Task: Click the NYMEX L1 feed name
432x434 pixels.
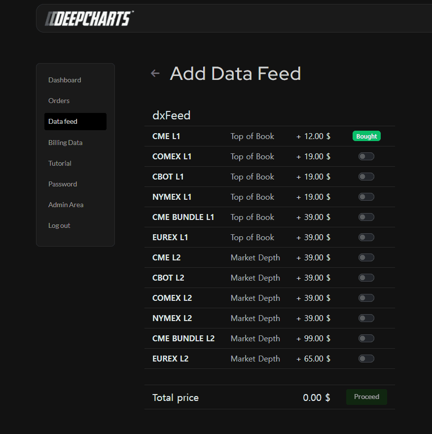Action: [172, 197]
